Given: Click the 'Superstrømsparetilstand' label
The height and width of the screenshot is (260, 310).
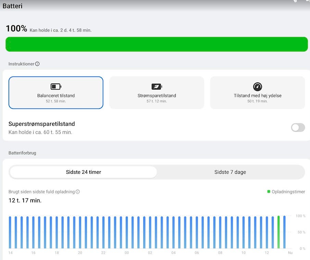Looking at the screenshot, I should [x=42, y=124].
